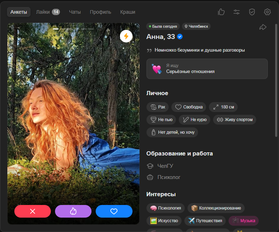Go to the Профиль tab

[100, 12]
